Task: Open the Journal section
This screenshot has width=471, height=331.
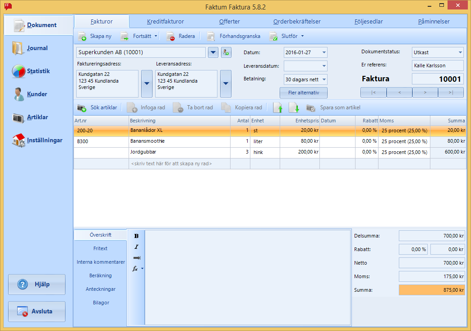Action: pyautogui.click(x=30, y=48)
